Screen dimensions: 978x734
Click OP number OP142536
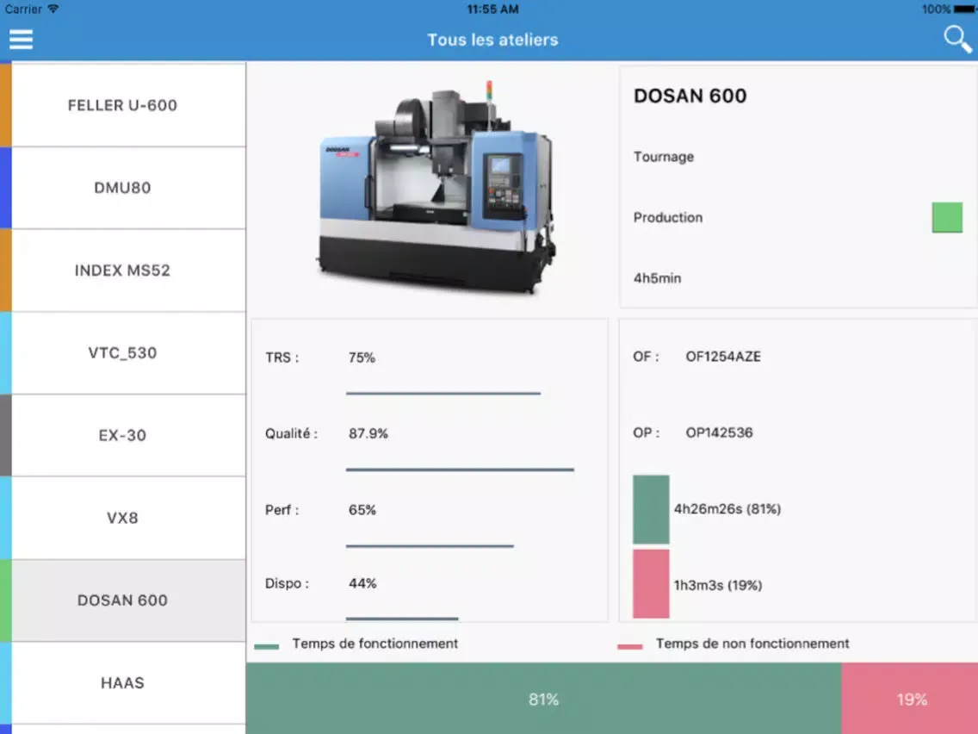(719, 432)
